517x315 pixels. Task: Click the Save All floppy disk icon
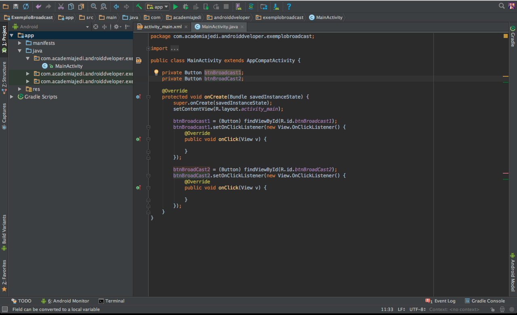(15, 6)
